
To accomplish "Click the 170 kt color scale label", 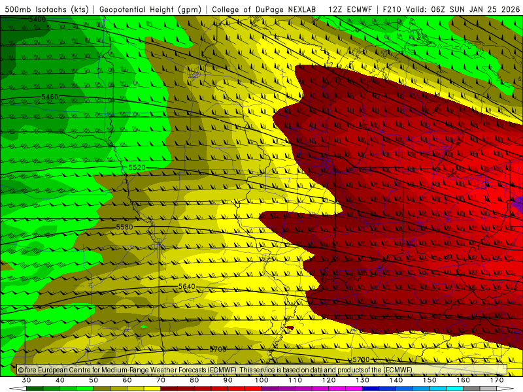I will (497, 380).
